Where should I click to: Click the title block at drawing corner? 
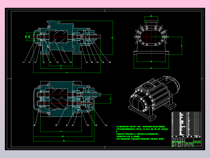[187, 142]
